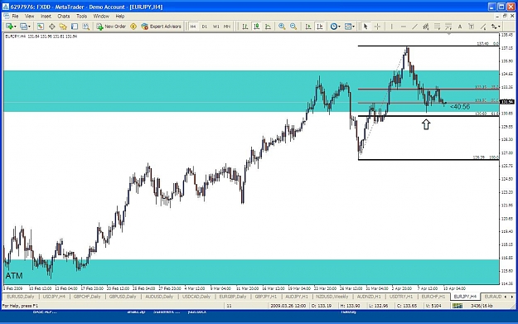Switch to the D1 timeframe
This screenshot has width=518, height=324.
[205, 27]
